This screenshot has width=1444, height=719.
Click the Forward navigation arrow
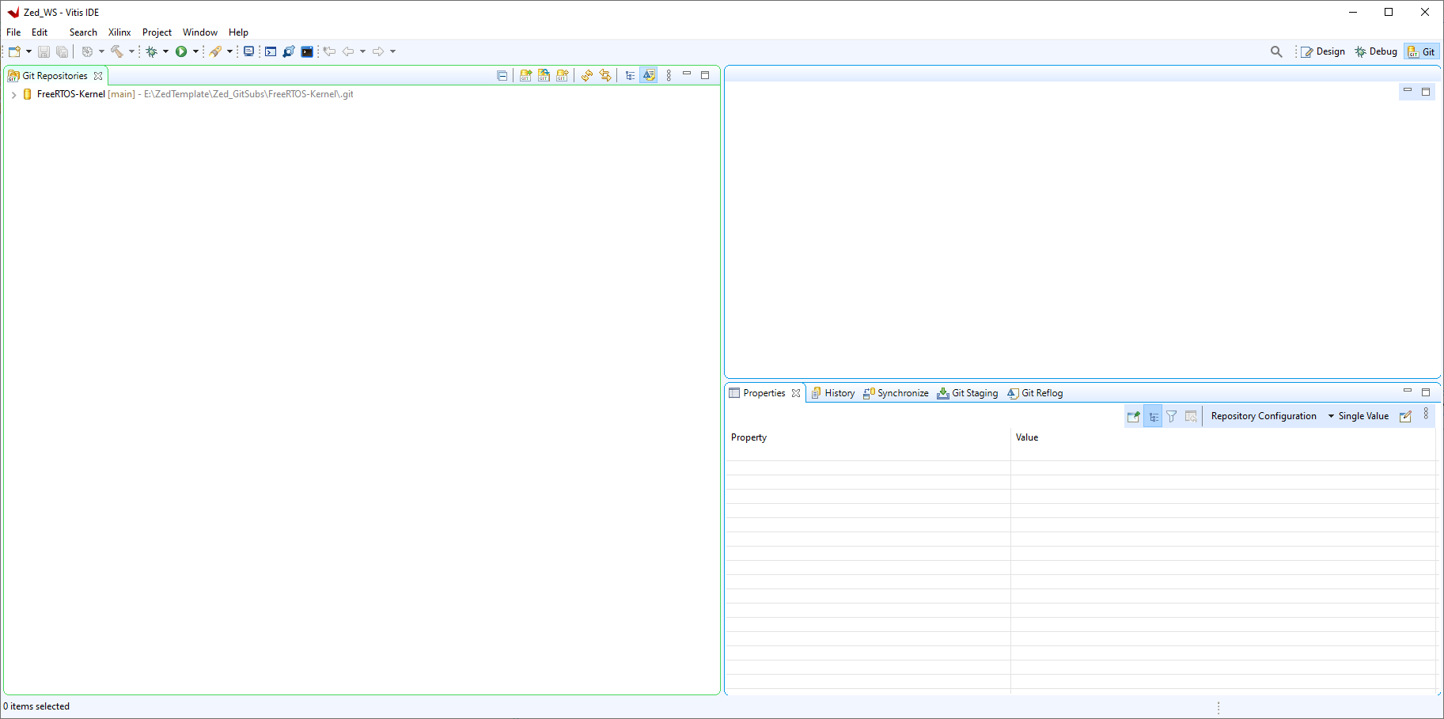378,51
